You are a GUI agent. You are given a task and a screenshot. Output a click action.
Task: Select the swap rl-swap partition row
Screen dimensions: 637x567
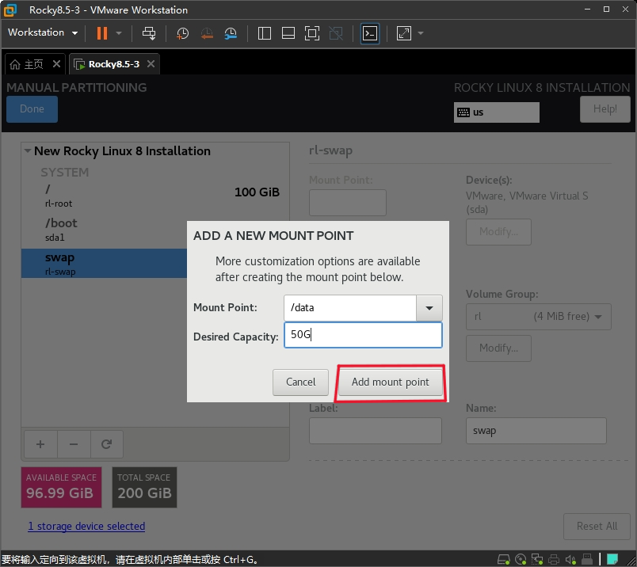tap(105, 264)
